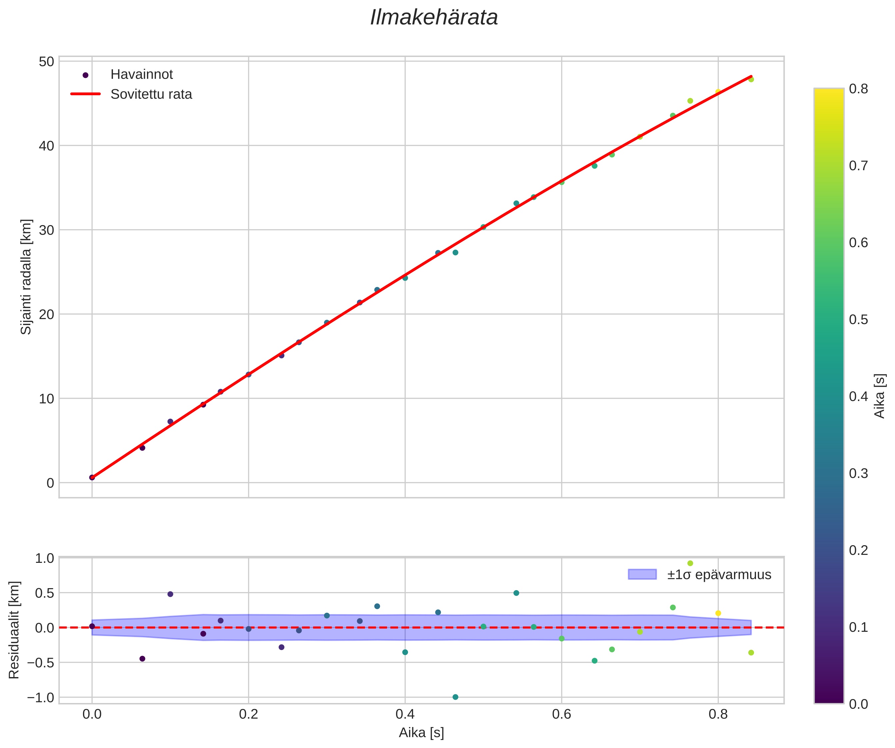Viewport: 895px width, 748px height.
Task: Click the Sovitettu rata legend text
Action: click(x=151, y=94)
